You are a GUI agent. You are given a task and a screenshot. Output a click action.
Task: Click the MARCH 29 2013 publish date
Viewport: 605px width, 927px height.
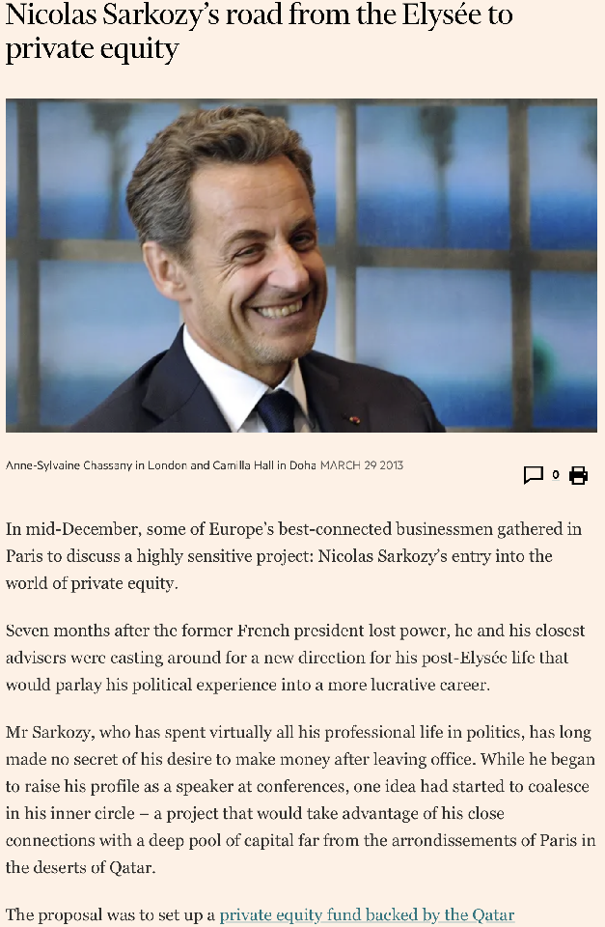coord(362,465)
